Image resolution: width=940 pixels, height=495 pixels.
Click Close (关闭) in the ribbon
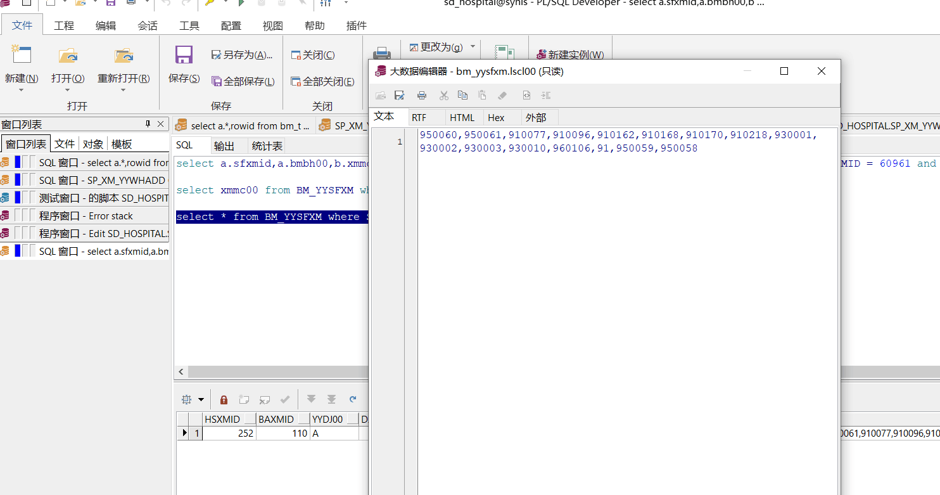pos(313,55)
